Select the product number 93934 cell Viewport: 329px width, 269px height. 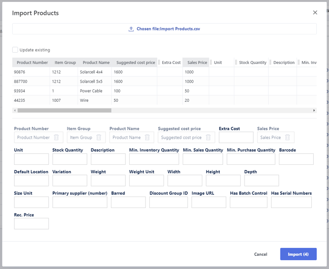click(x=31, y=91)
